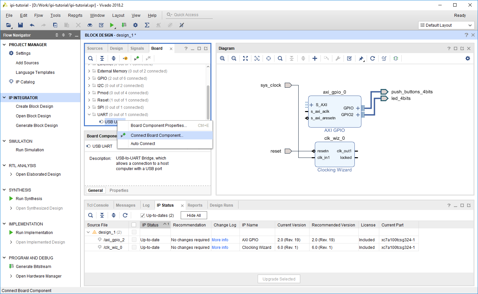Zoom in on the Diagram
The height and width of the screenshot is (294, 478).
click(x=222, y=58)
